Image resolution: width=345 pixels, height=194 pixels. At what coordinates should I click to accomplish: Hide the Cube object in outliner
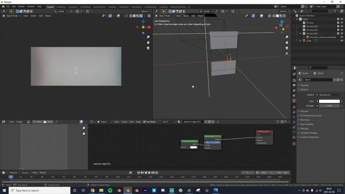click(342, 41)
